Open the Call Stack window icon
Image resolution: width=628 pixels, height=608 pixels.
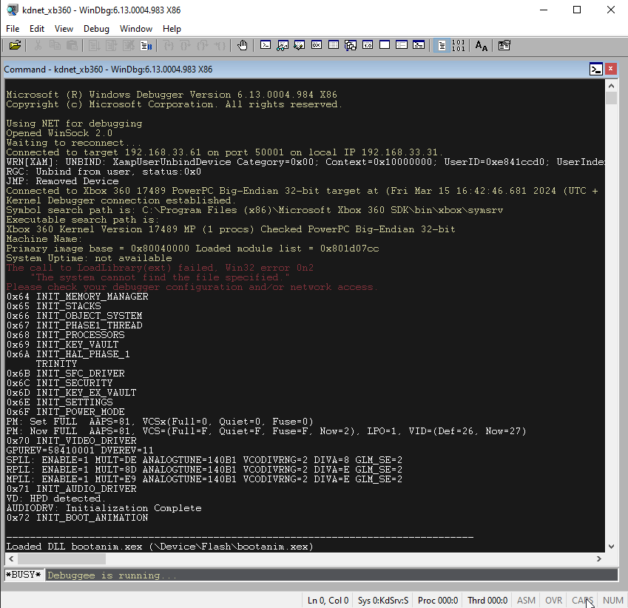(351, 45)
